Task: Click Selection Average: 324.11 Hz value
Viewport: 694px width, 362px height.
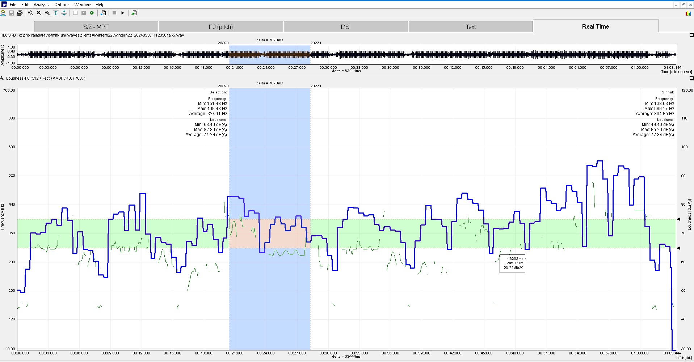Action: [208, 114]
